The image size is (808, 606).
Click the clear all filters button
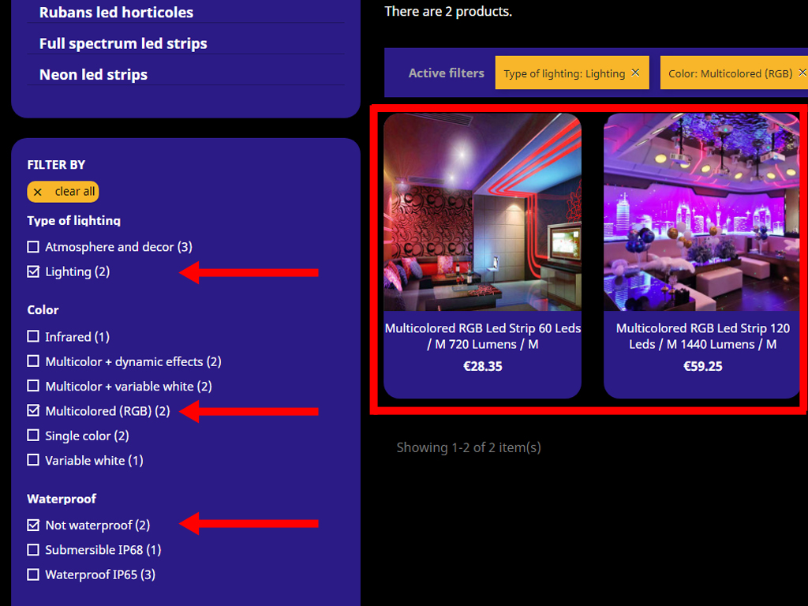(63, 192)
